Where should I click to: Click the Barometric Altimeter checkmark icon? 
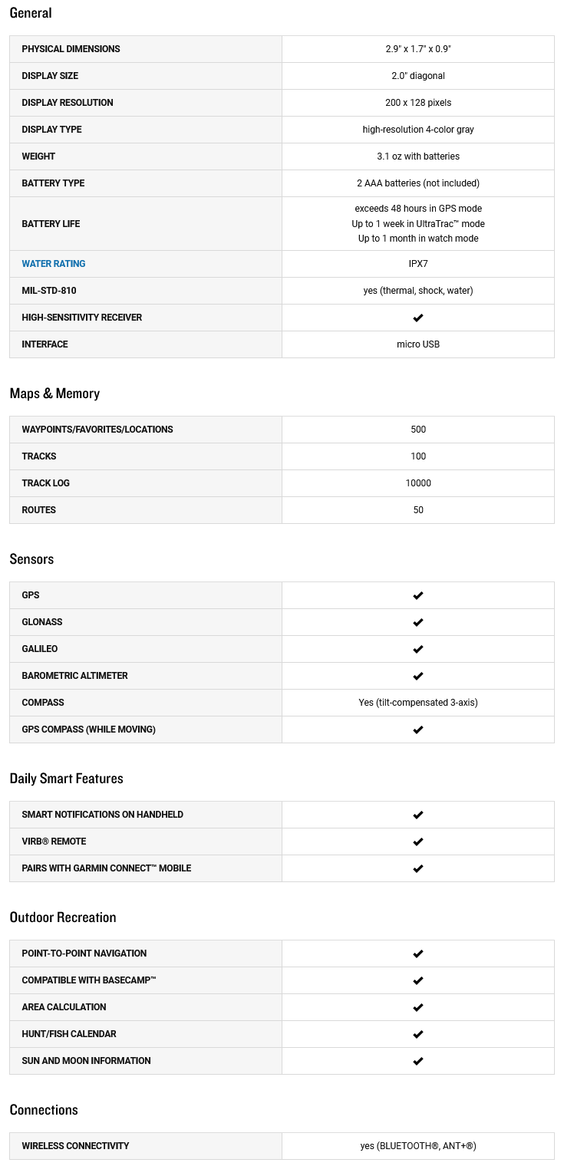[x=418, y=676]
